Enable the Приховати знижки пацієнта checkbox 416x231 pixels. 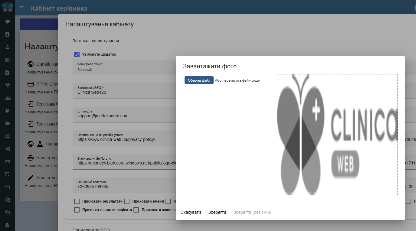77,210
